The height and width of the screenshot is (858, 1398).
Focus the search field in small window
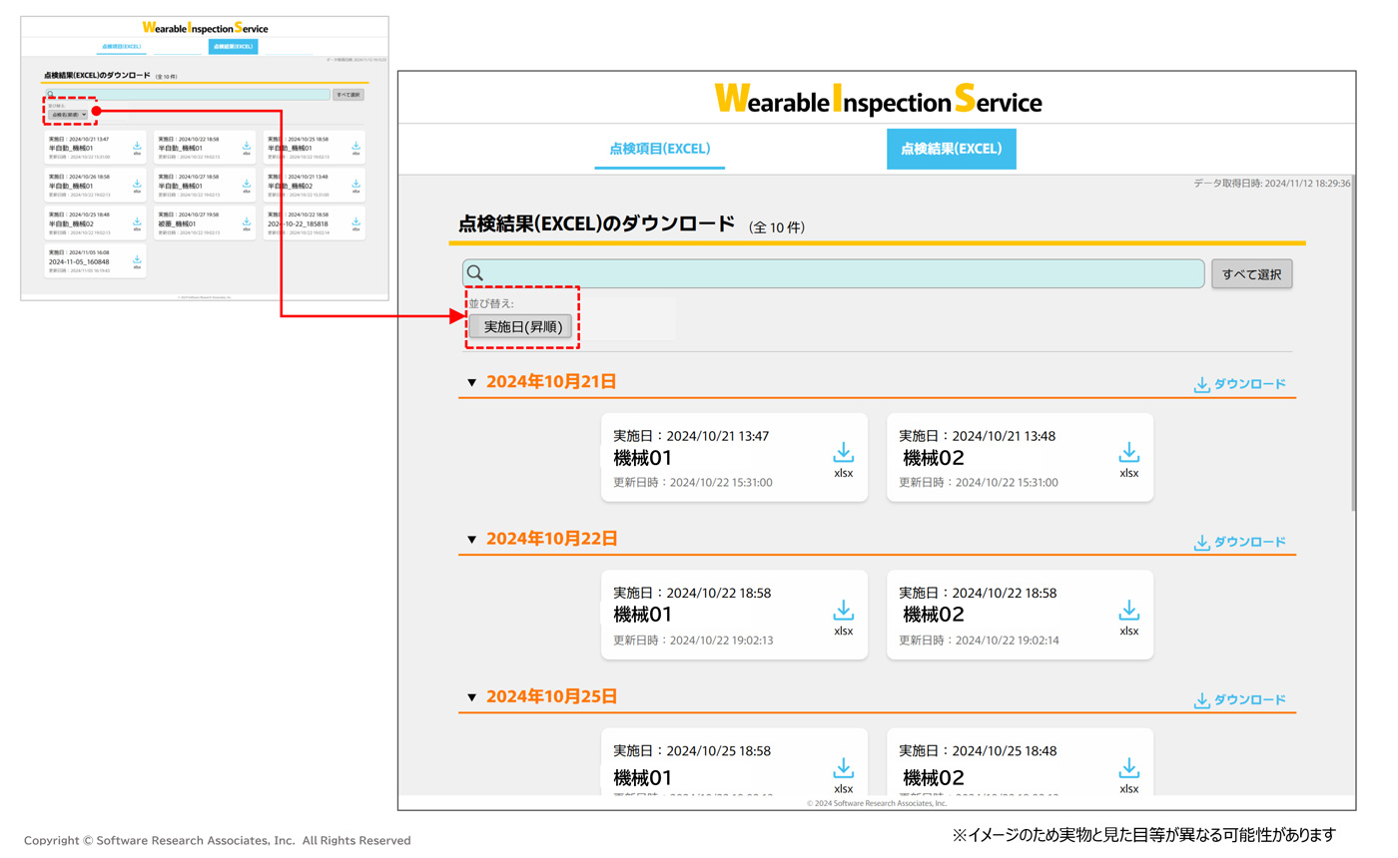click(187, 95)
